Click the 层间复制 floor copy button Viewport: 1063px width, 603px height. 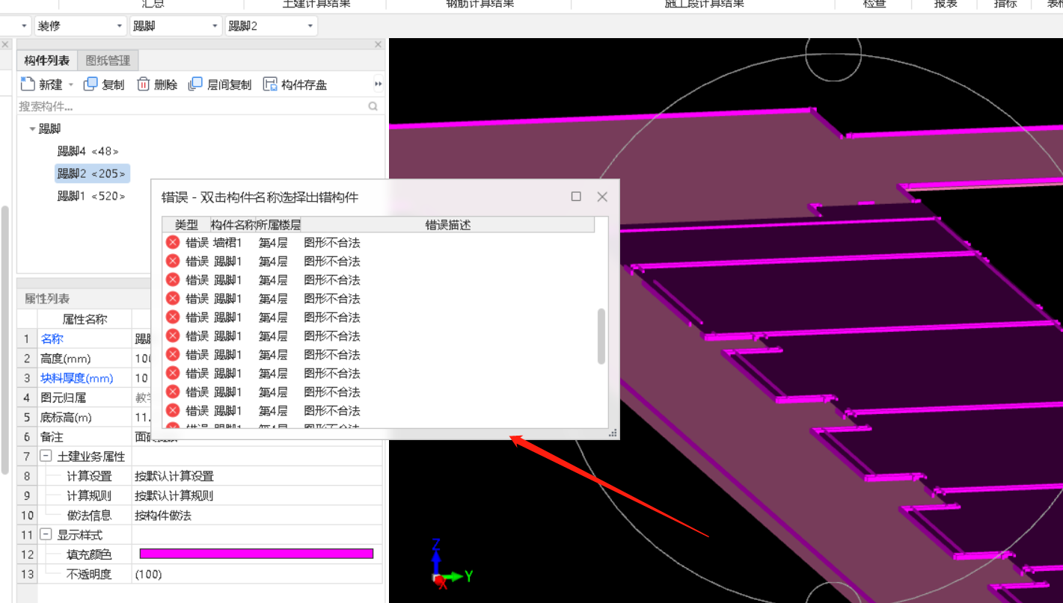coord(220,84)
